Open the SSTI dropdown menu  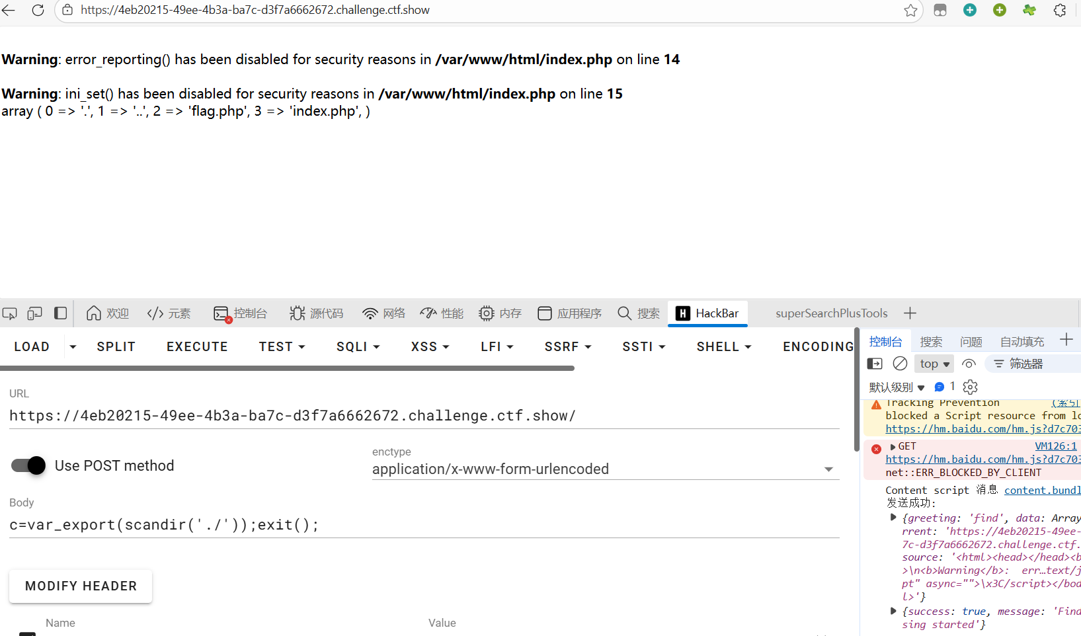tap(644, 346)
